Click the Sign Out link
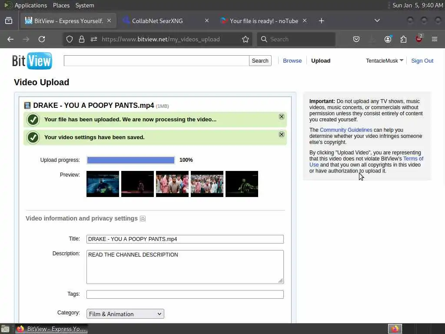Viewport: 445px width, 334px height. (x=422, y=61)
